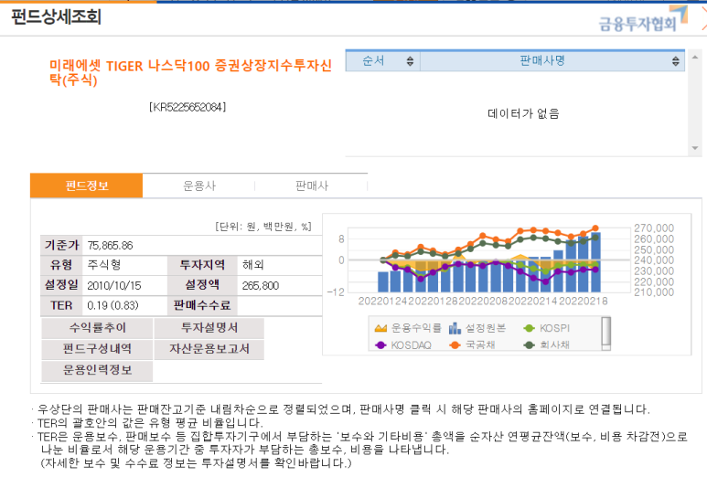Click the 기준가 value 75,865.86
This screenshot has height=477, width=707.
pos(110,246)
